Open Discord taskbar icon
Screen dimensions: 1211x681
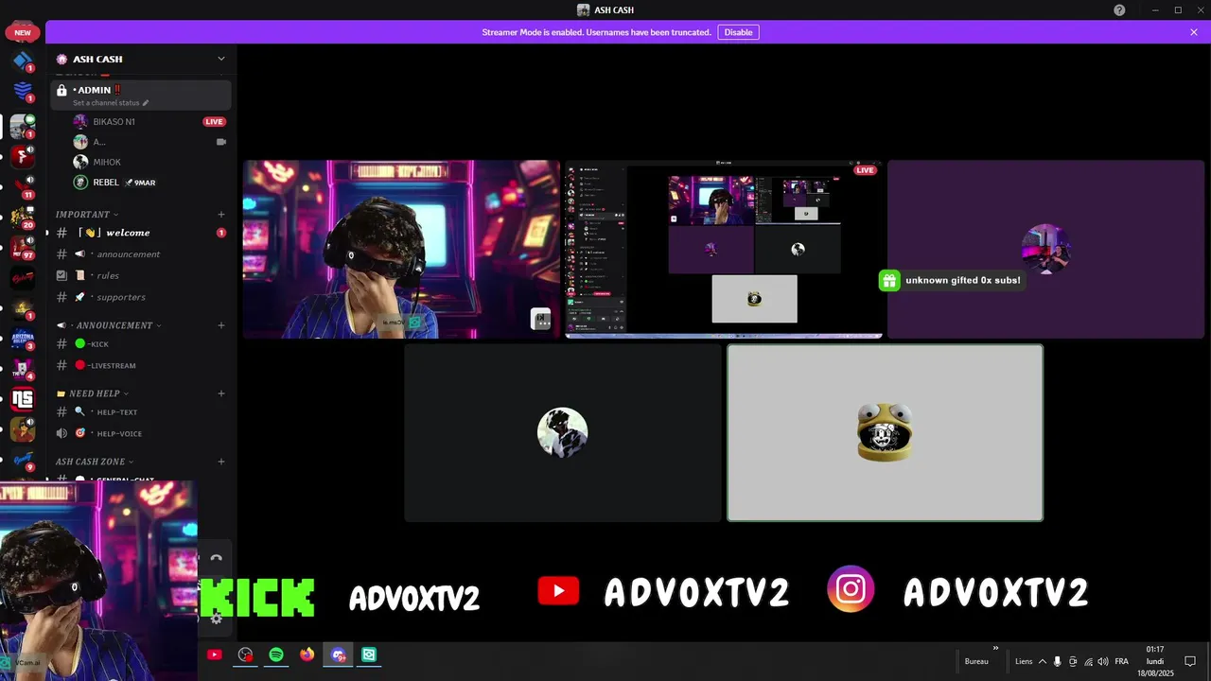click(338, 655)
